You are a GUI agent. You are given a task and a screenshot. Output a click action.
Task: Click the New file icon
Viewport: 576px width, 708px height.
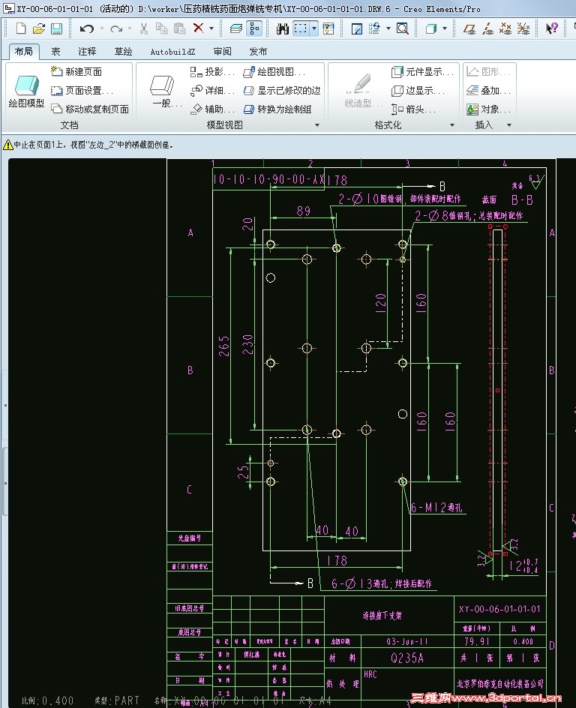[x=21, y=28]
